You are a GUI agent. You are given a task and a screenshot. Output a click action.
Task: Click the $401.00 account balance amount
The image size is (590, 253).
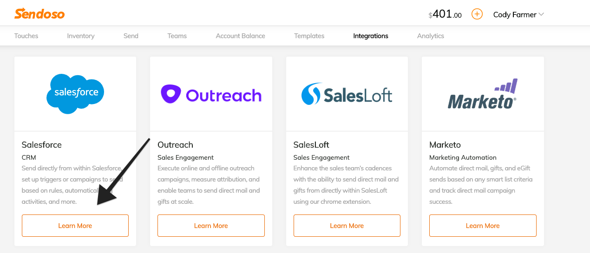(x=445, y=14)
